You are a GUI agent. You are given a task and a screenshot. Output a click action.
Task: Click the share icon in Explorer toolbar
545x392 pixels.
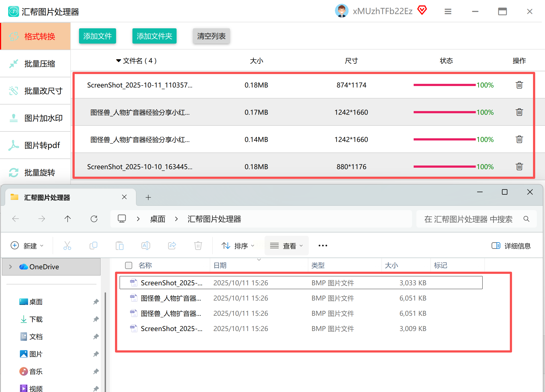(172, 246)
